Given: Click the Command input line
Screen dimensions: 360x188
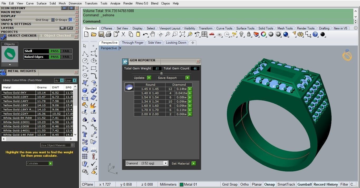Looking at the screenshot, I should click(x=218, y=22).
